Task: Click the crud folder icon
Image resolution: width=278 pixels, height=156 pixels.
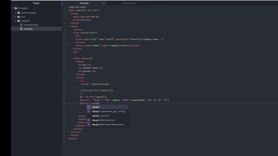Action: click(x=19, y=17)
